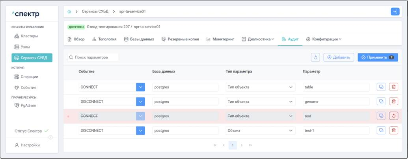Image resolution: width=408 pixels, height=159 pixels.
Task: Open event dropdown in the test-1 row
Action: 140,130
